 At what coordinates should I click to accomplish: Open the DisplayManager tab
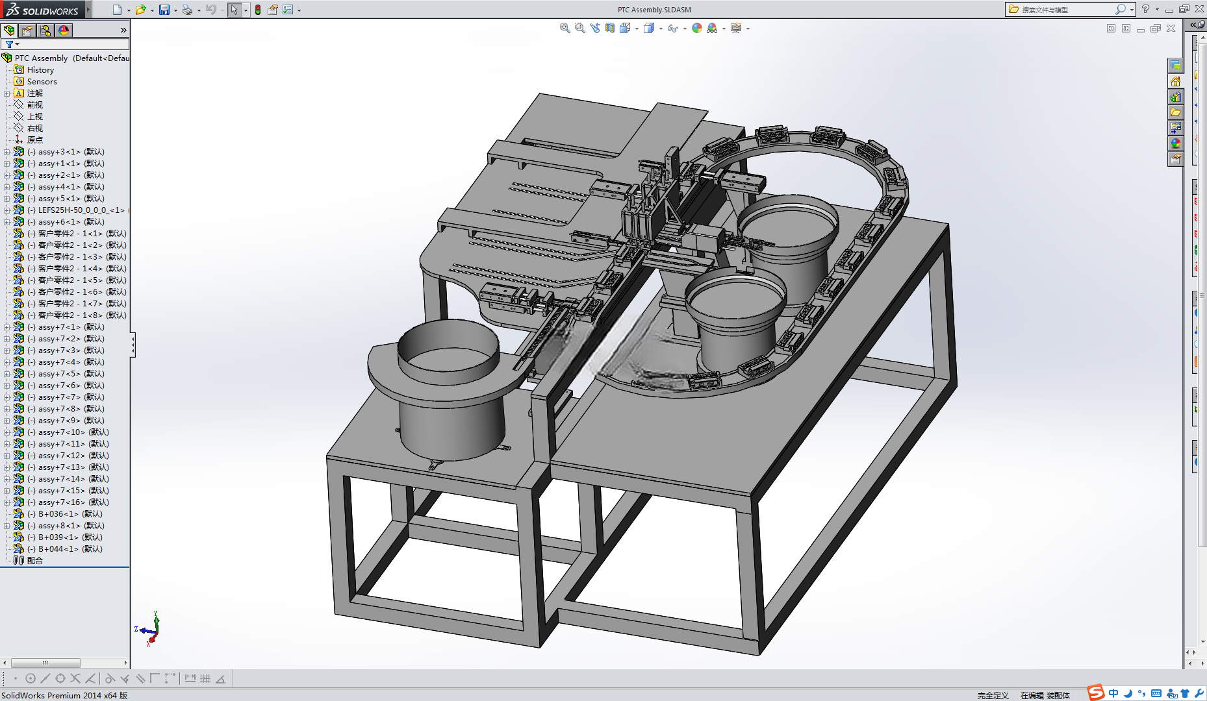64,31
